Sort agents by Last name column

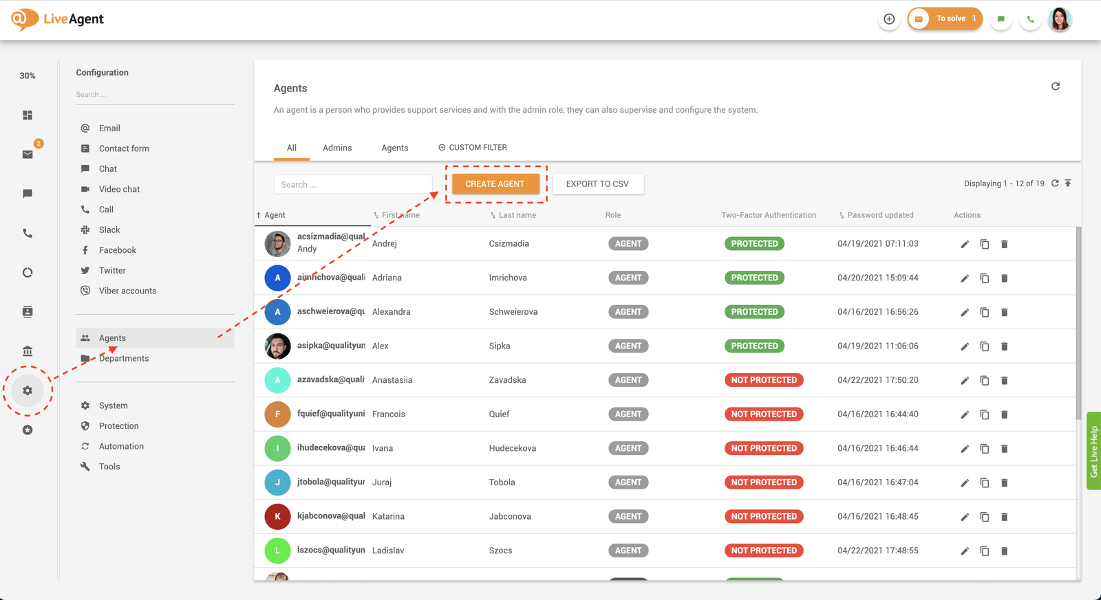click(517, 215)
